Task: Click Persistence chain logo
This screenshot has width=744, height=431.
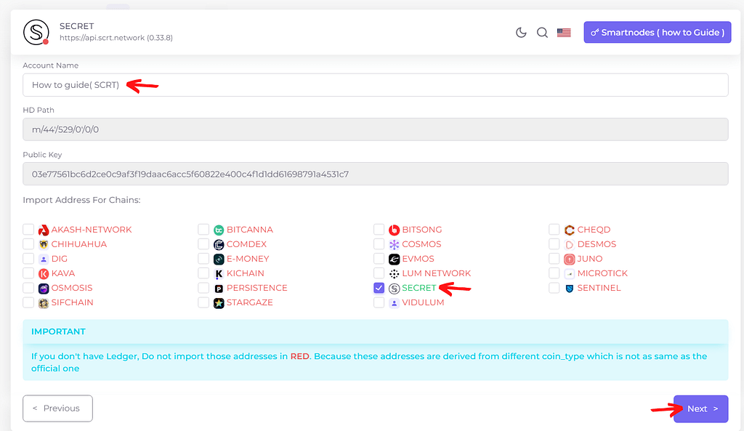Action: [219, 289]
